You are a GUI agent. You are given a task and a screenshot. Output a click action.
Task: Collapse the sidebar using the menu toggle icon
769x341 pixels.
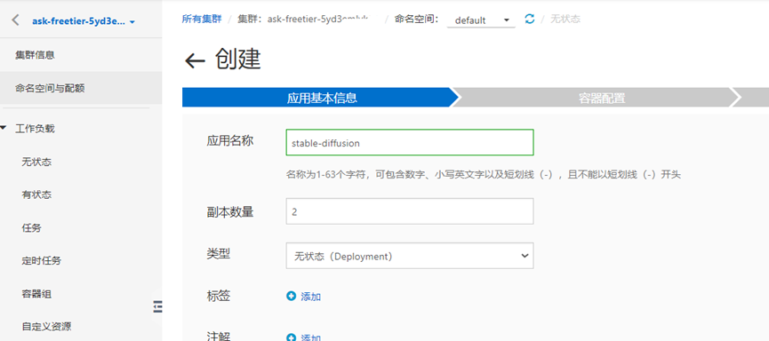158,306
